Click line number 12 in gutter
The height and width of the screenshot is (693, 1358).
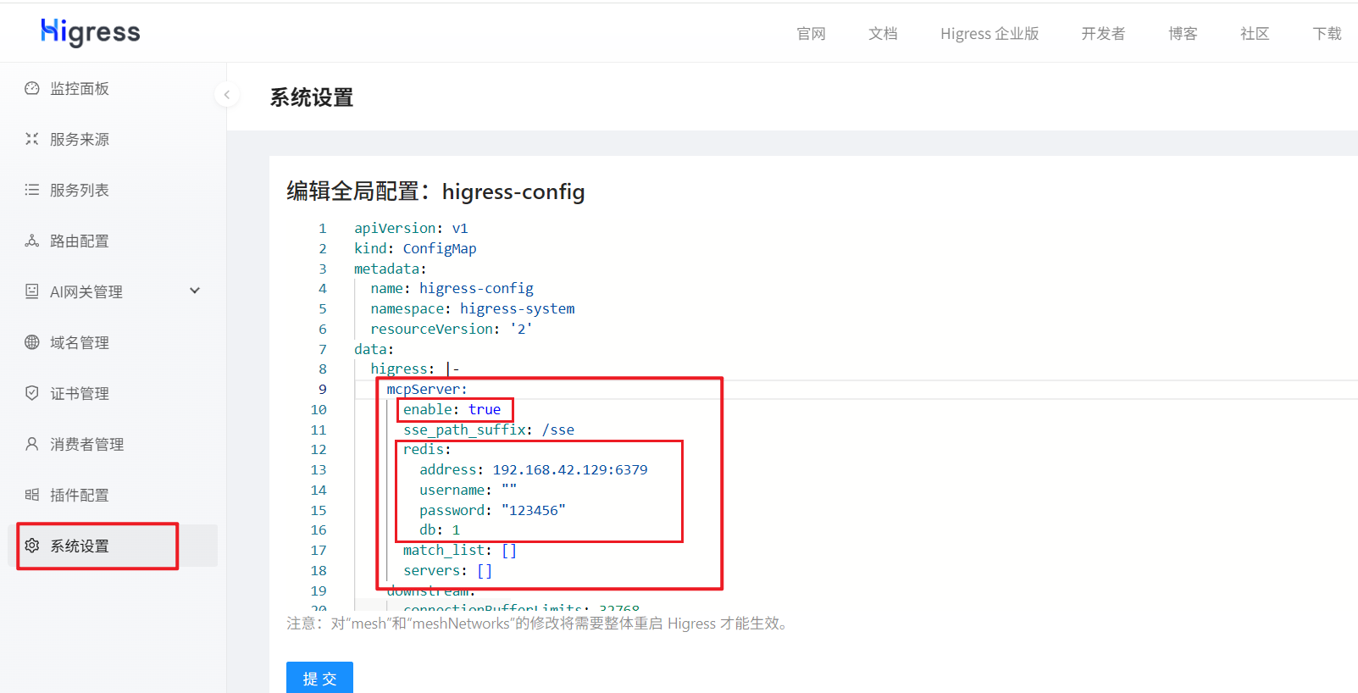[x=319, y=449]
